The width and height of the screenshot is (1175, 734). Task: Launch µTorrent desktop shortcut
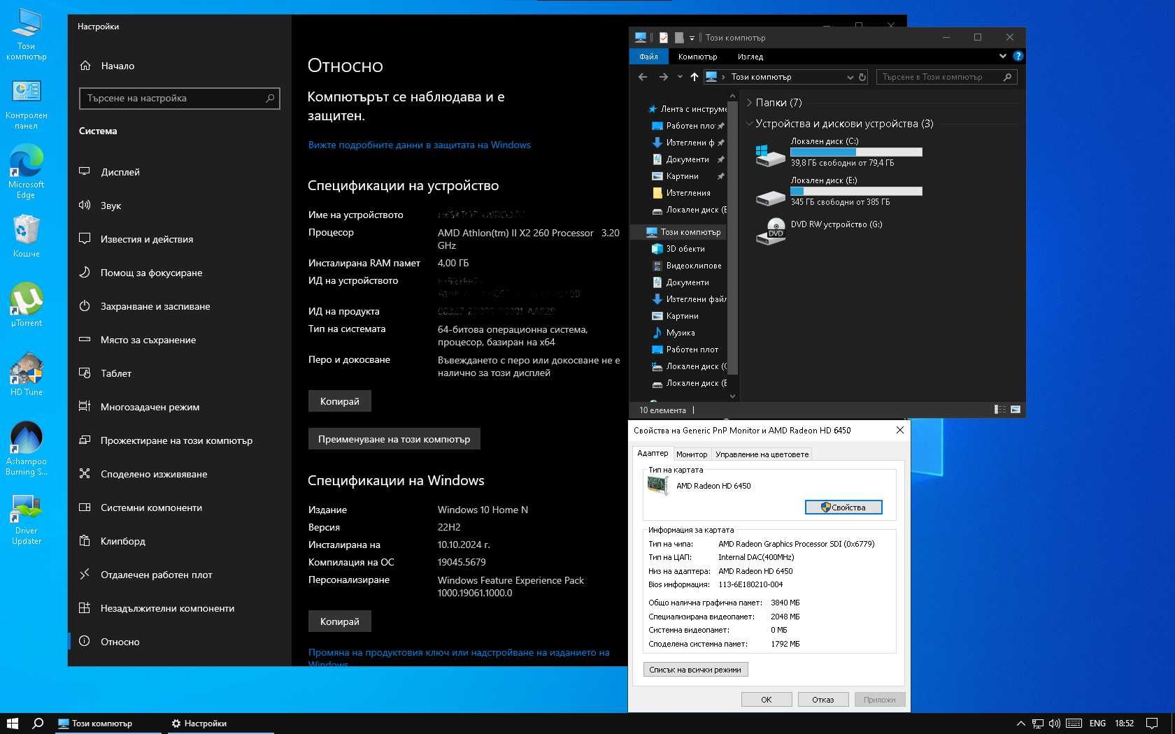click(27, 305)
